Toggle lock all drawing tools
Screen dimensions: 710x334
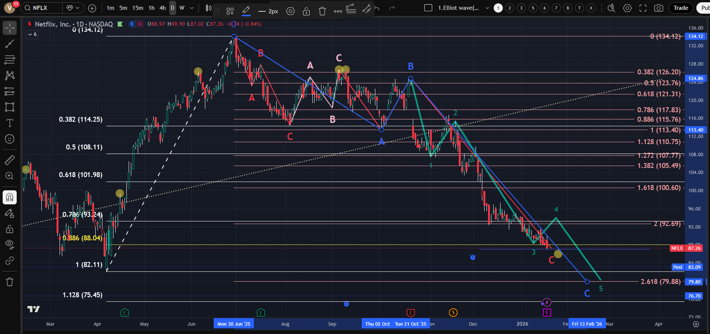click(x=9, y=229)
